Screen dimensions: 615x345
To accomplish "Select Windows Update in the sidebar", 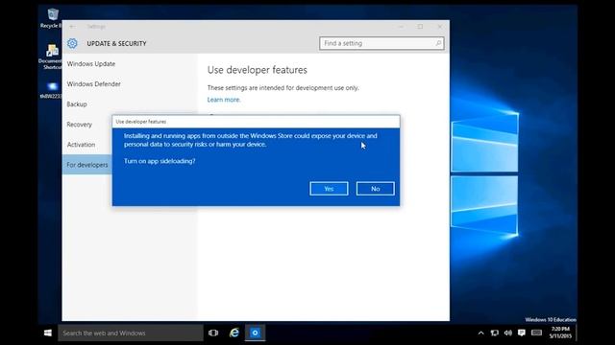I will pos(91,64).
